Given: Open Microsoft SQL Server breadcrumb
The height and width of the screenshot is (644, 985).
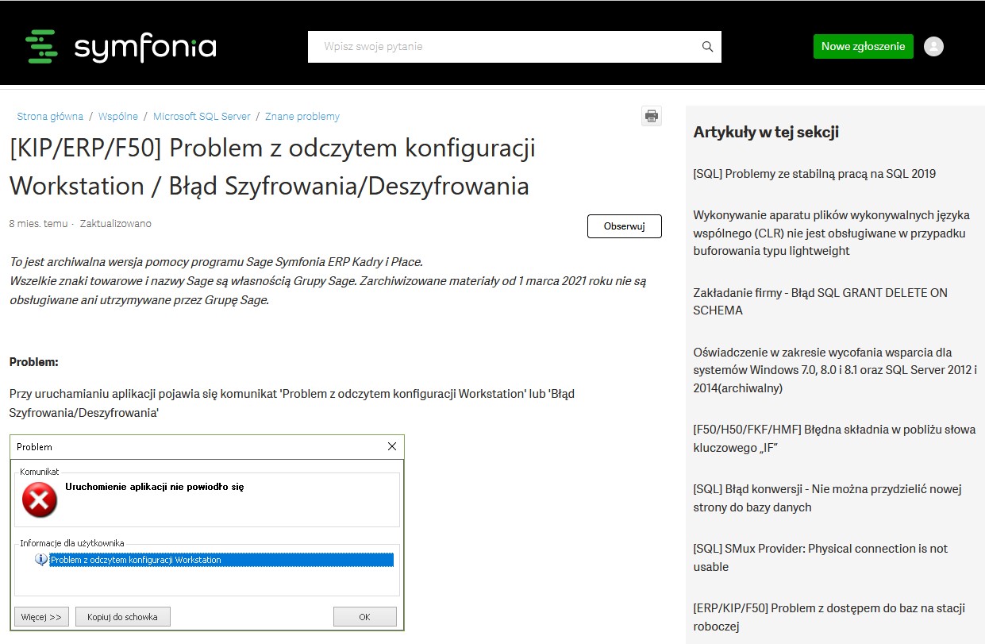Looking at the screenshot, I should tap(202, 116).
